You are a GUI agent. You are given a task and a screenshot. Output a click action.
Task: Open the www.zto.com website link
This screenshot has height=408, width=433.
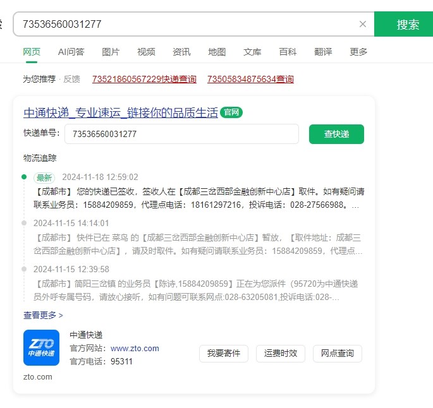[135, 349]
